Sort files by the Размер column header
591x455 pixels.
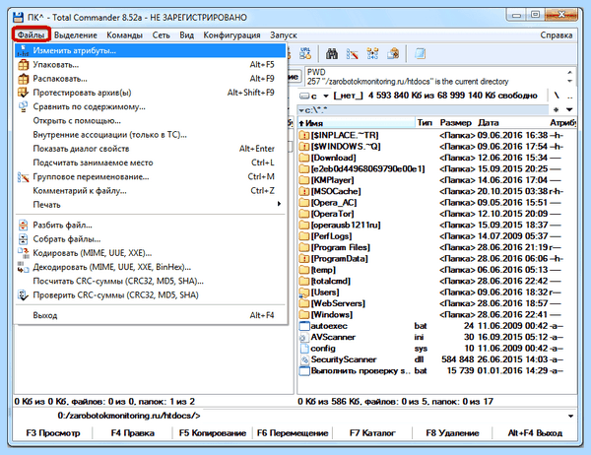click(x=455, y=123)
